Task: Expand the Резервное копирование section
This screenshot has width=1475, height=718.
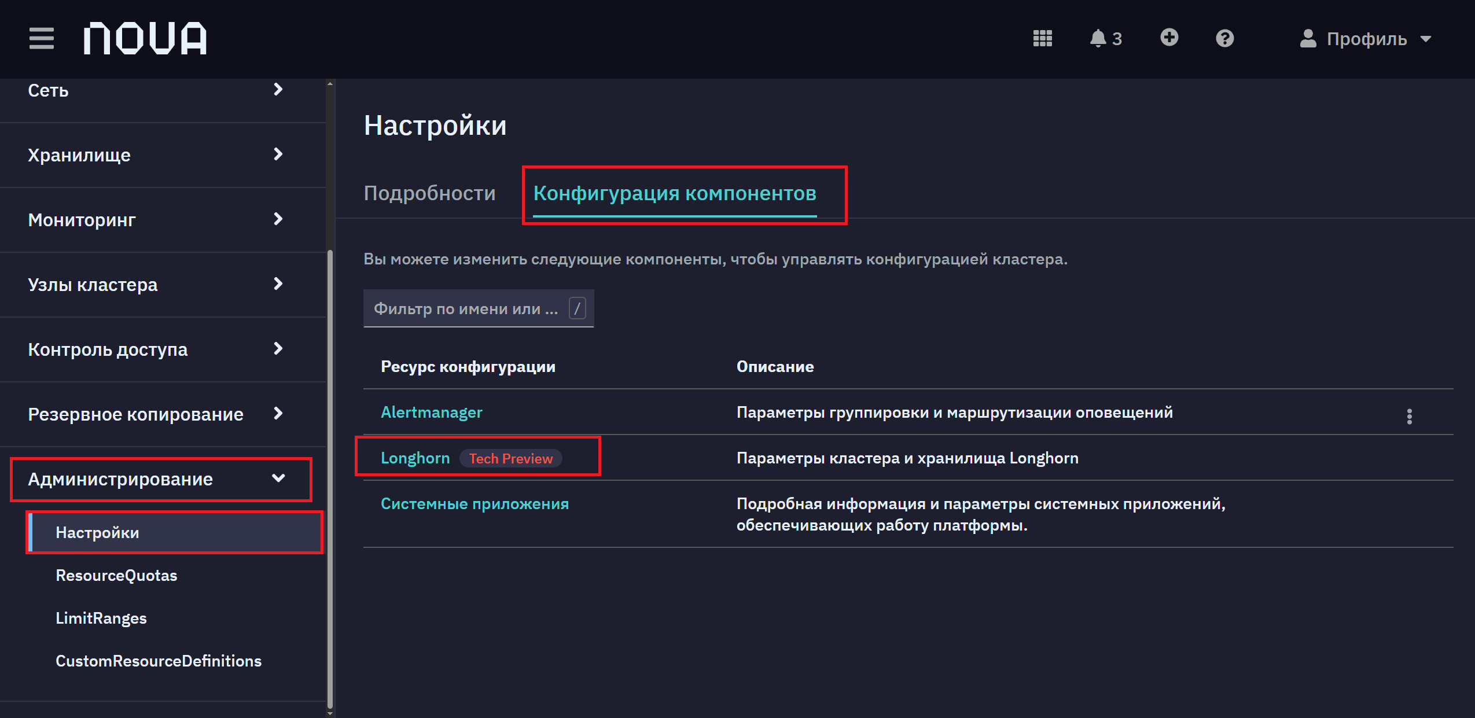Action: (163, 414)
